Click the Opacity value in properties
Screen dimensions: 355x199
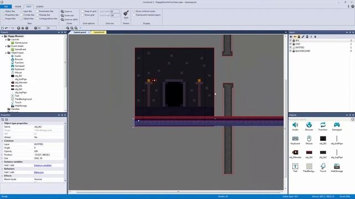click(49, 151)
